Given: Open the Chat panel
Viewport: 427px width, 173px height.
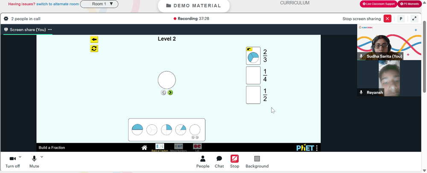Looking at the screenshot, I should pos(219,161).
